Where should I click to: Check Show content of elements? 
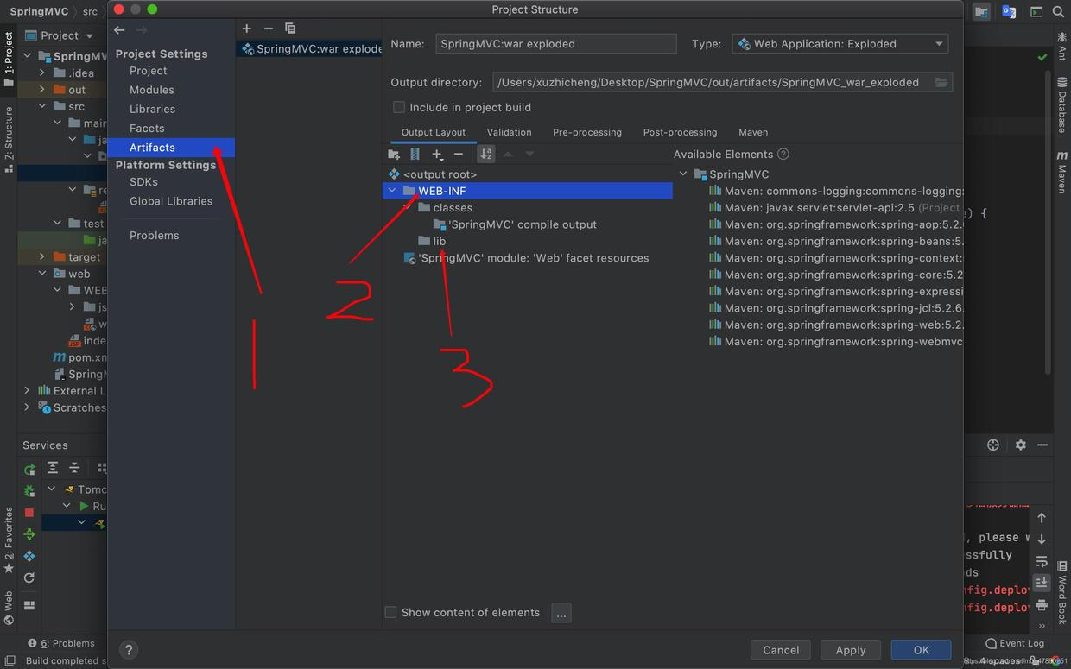(390, 613)
